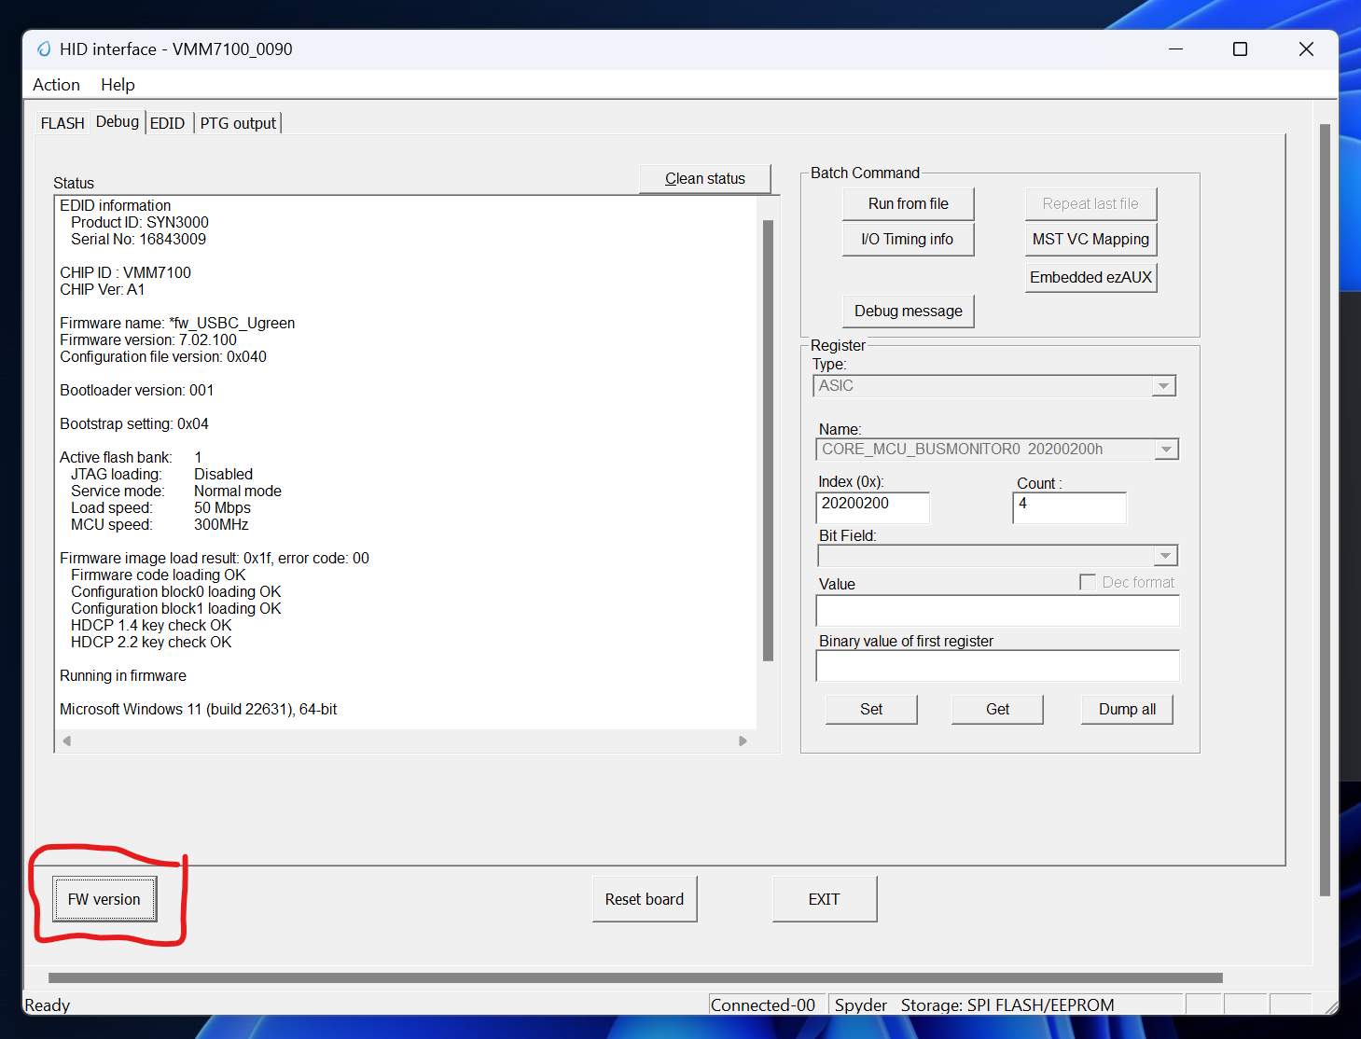The width and height of the screenshot is (1361, 1039).
Task: Click status log left scroll arrow
Action: click(66, 741)
